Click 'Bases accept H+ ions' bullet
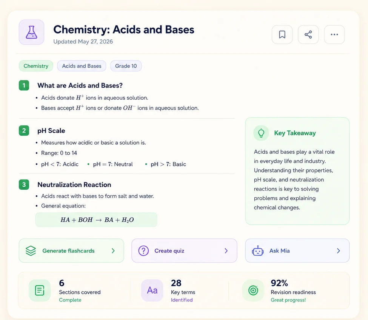 pyautogui.click(x=120, y=108)
